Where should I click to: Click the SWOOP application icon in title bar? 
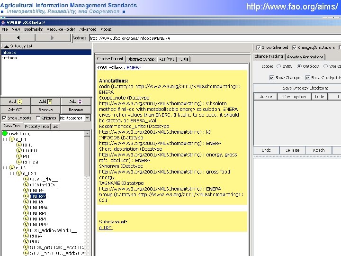tap(3, 22)
